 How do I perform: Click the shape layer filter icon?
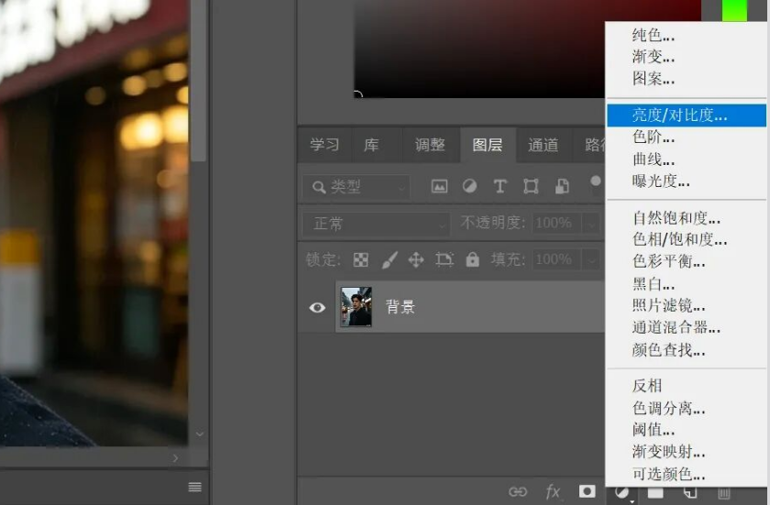click(531, 186)
